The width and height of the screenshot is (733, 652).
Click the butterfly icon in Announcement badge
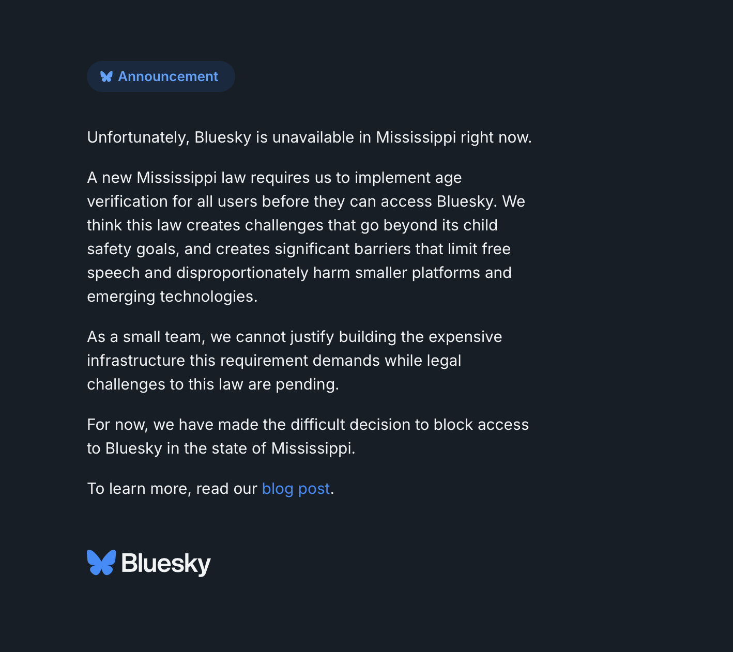tap(106, 76)
